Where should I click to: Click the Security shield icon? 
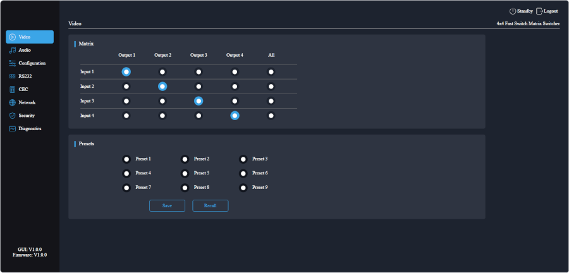(x=12, y=116)
